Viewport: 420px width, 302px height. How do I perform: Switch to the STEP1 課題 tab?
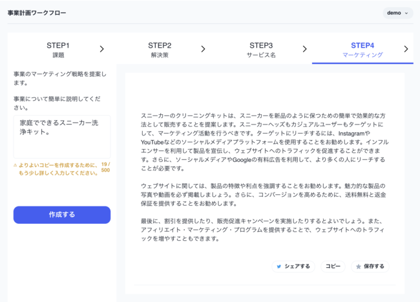click(x=58, y=50)
